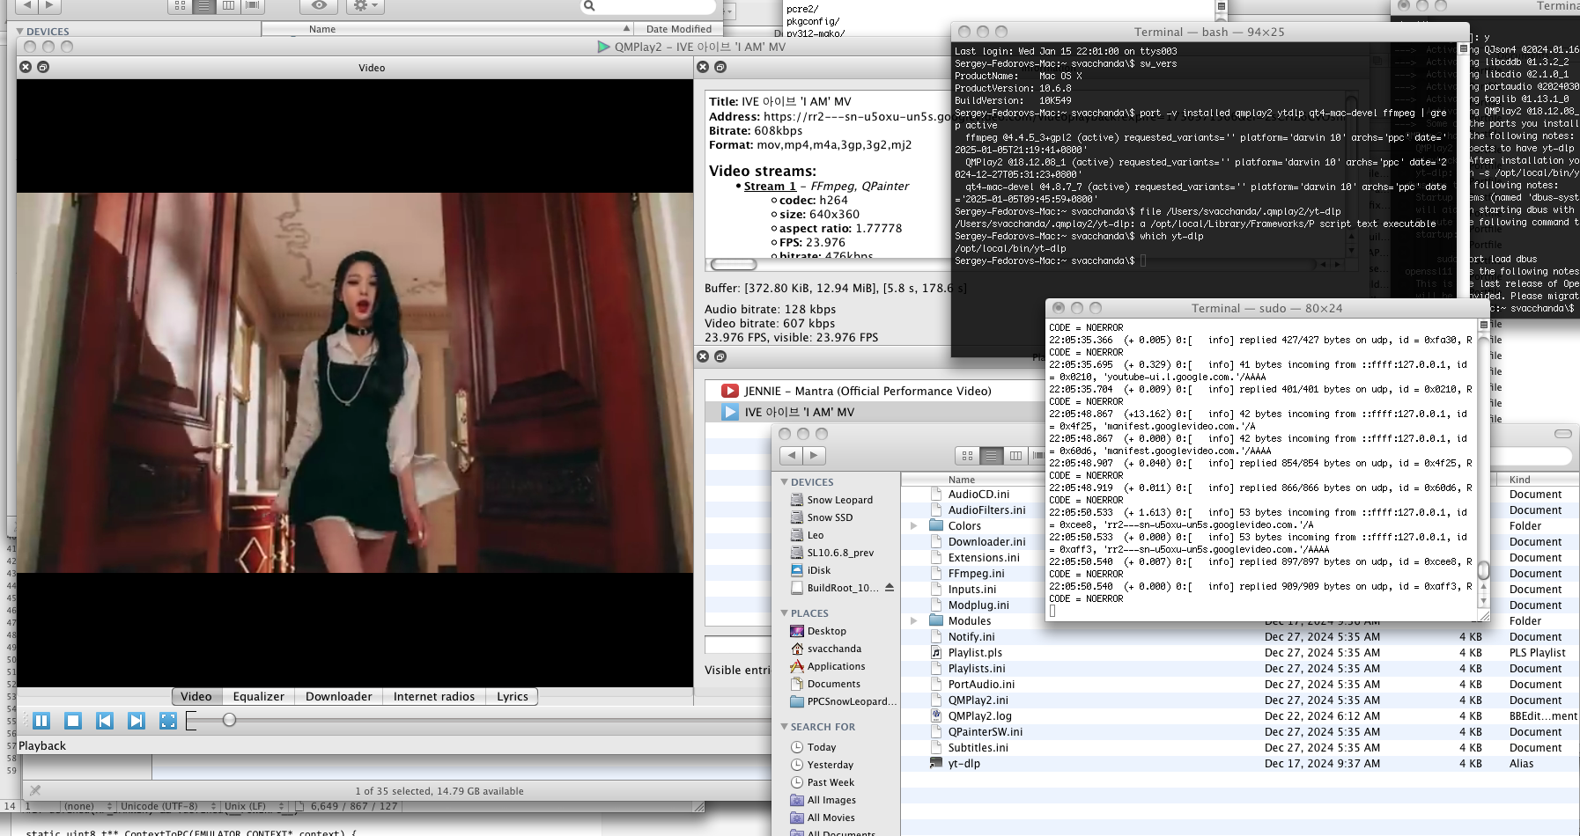Image resolution: width=1580 pixels, height=836 pixels.
Task: Open Documents from the sidebar
Action: (833, 684)
